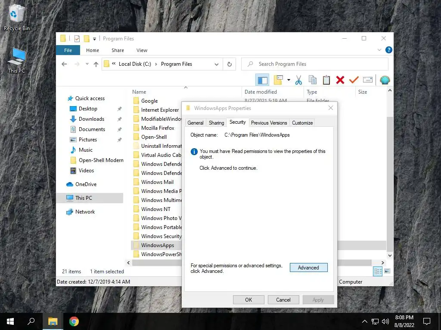
Task: Click the horizontal scrollbar right arrow
Action: click(x=382, y=263)
